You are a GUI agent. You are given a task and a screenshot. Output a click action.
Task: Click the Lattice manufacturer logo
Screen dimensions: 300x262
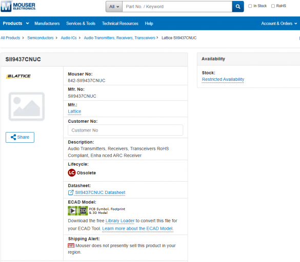click(x=18, y=76)
